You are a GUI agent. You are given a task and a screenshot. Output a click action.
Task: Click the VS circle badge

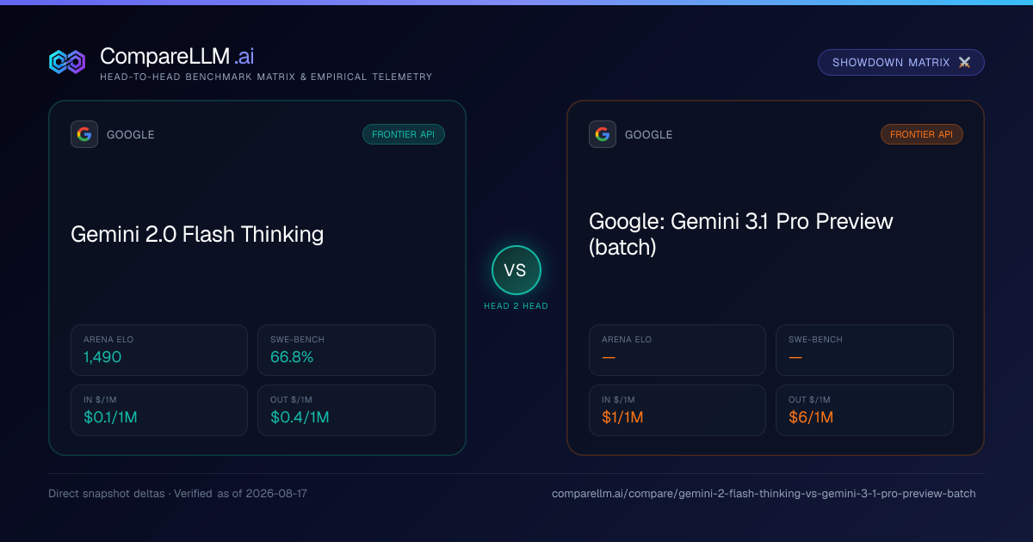pyautogui.click(x=516, y=270)
